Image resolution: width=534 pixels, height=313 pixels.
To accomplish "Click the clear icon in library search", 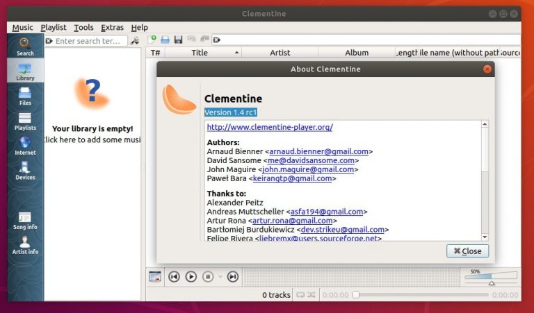I will pos(49,41).
